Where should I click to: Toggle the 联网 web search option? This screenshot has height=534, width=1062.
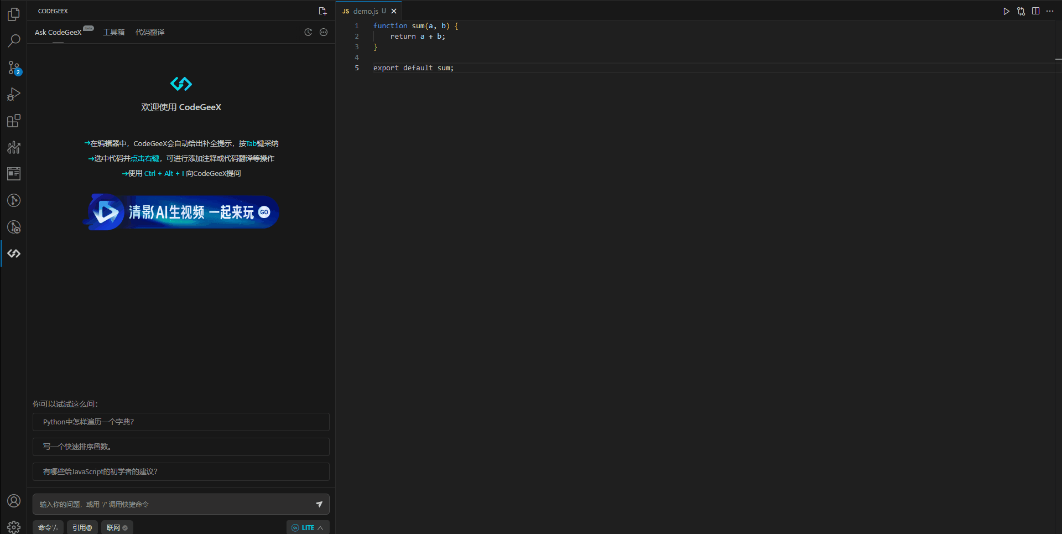[117, 527]
